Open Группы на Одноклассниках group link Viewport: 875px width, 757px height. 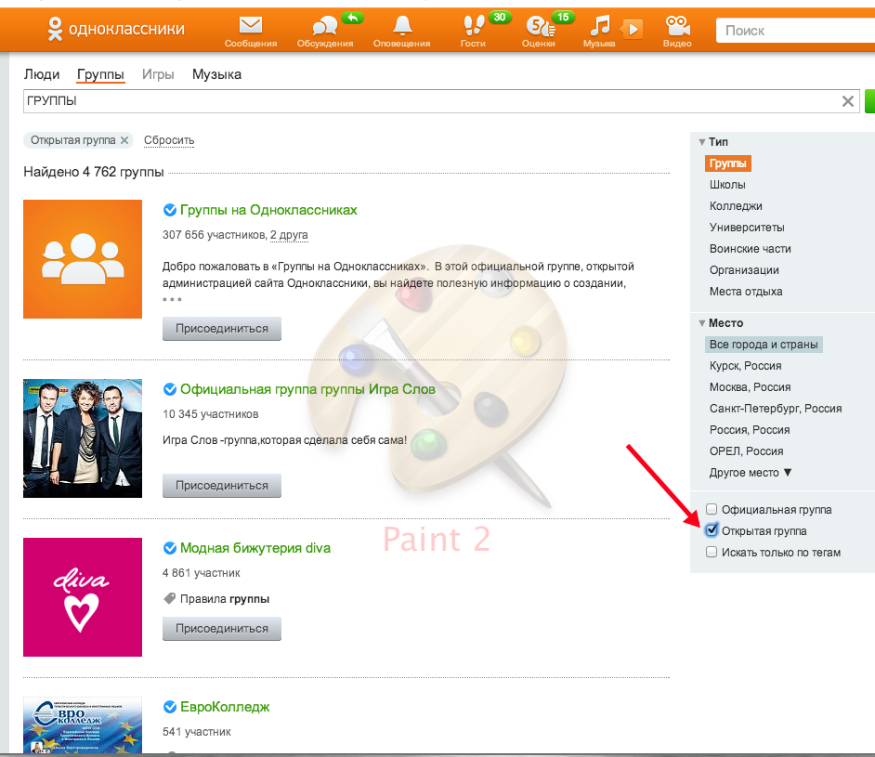coord(268,210)
